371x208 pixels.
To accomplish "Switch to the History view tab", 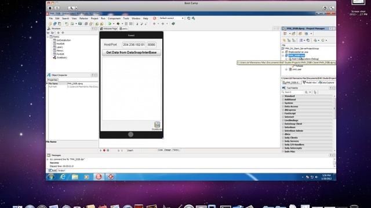I will coord(176,150).
